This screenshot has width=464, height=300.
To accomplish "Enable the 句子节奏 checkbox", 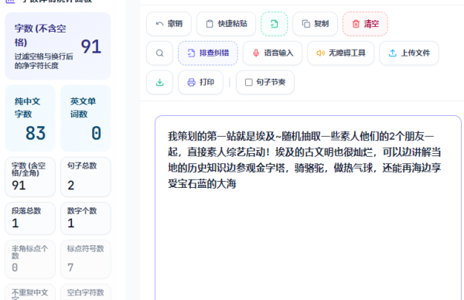I will [265, 82].
